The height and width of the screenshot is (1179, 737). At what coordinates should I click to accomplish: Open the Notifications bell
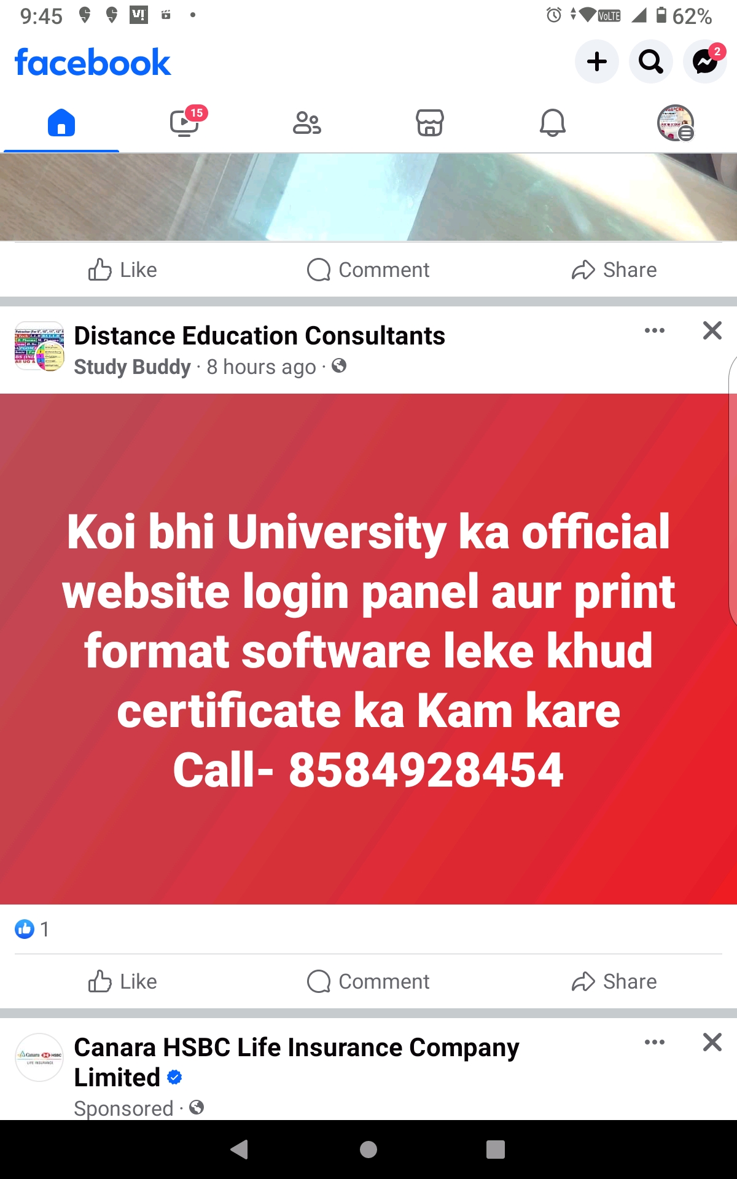pyautogui.click(x=553, y=123)
